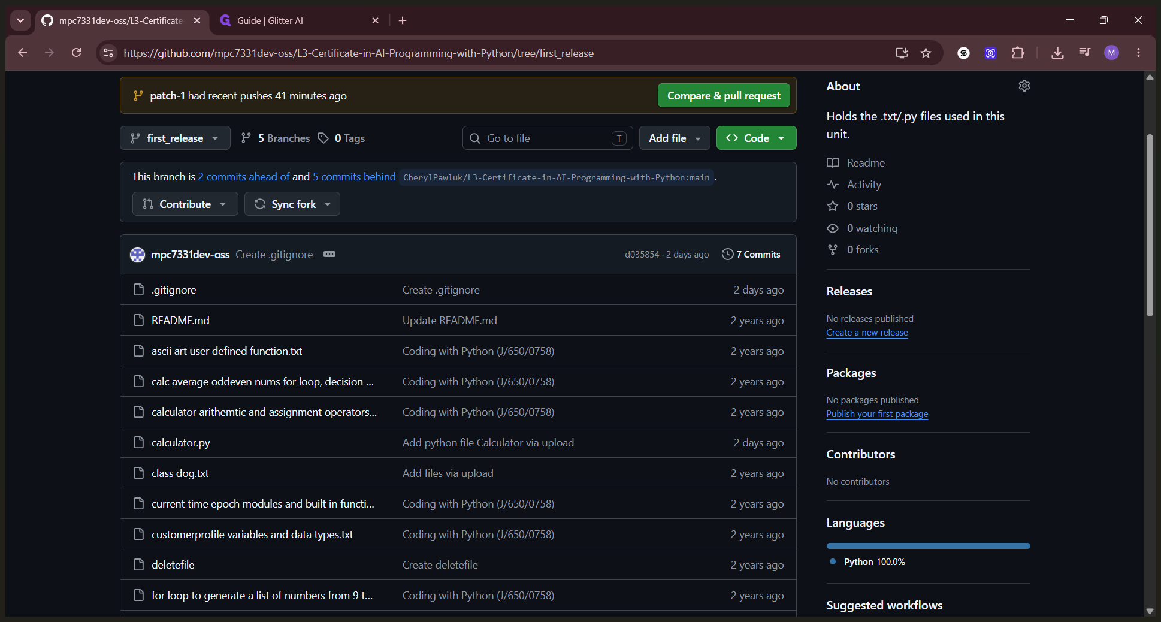
Task: Open the green Code dropdown
Action: pos(756,138)
